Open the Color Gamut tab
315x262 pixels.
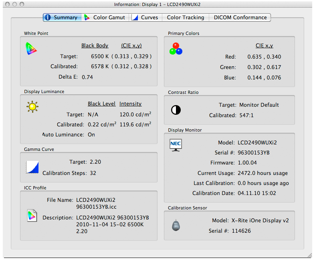(x=105, y=18)
